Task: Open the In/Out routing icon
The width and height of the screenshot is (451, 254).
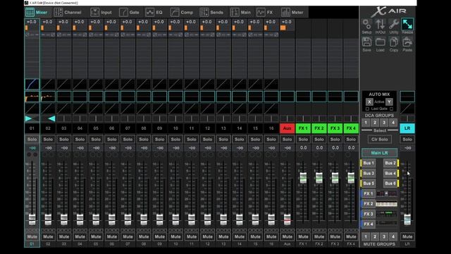Action: tap(380, 27)
